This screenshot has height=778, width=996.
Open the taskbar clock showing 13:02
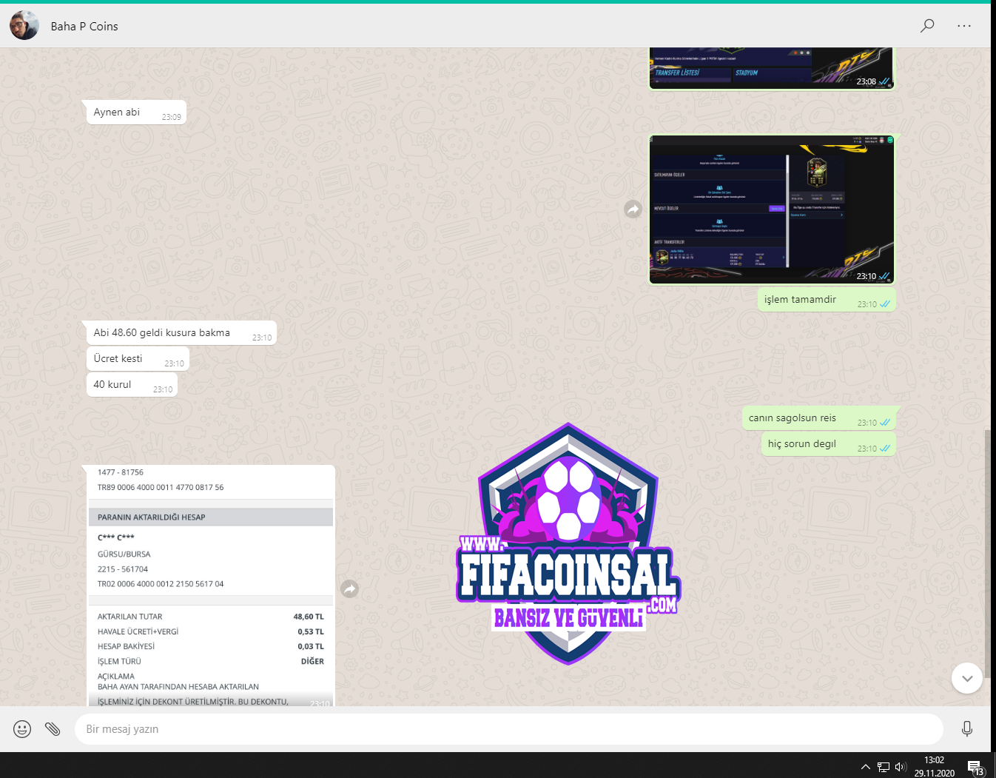[934, 766]
